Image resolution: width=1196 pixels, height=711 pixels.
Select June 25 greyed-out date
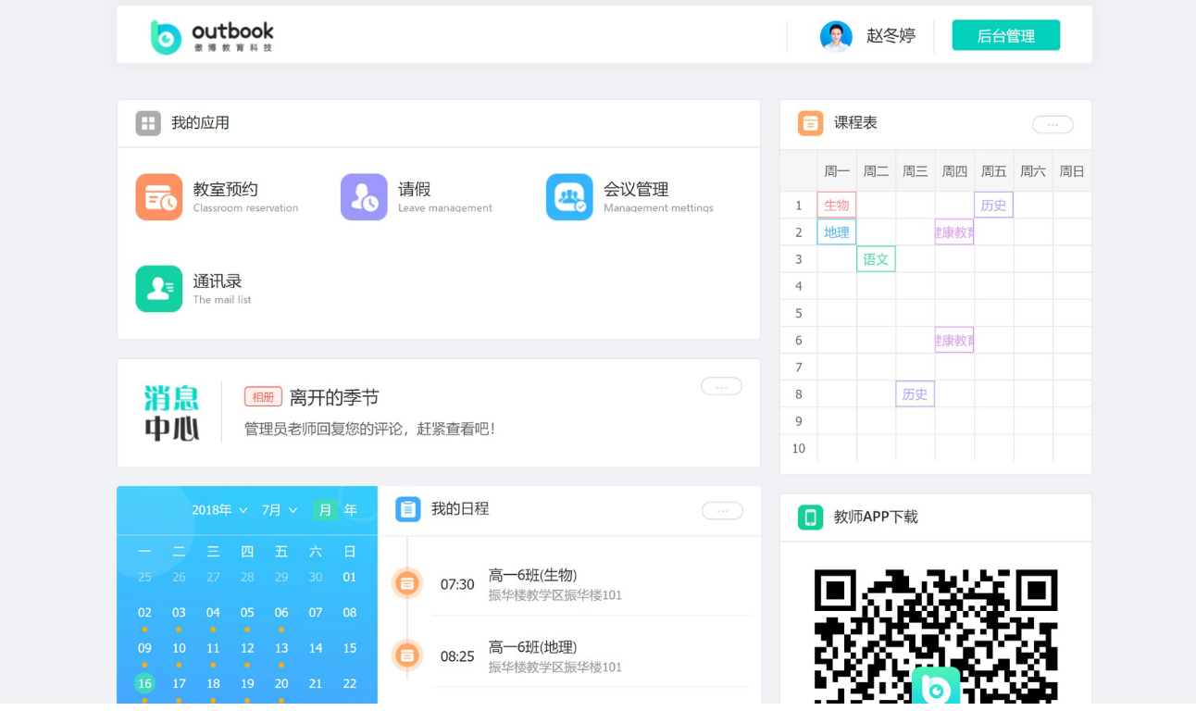click(x=144, y=577)
